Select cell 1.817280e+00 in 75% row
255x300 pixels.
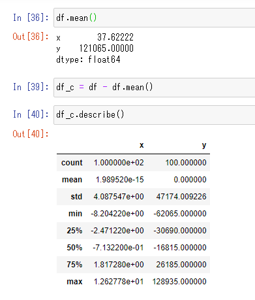119,265
